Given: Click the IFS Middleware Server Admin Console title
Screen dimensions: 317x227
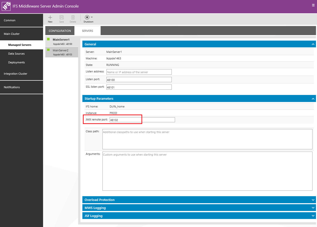Looking at the screenshot, I should [x=46, y=6].
